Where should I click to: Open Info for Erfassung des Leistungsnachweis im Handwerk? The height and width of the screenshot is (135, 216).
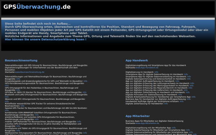point(192,84)
